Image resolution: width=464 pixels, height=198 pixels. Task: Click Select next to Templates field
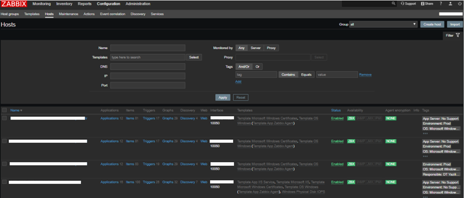194,57
